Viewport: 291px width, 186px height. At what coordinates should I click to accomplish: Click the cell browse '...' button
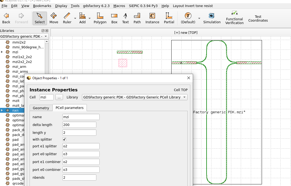[59, 97]
